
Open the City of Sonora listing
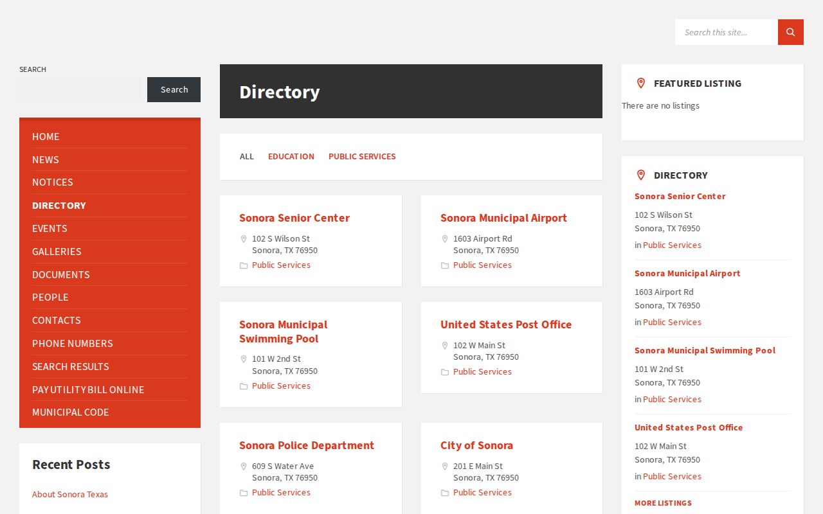tap(476, 445)
